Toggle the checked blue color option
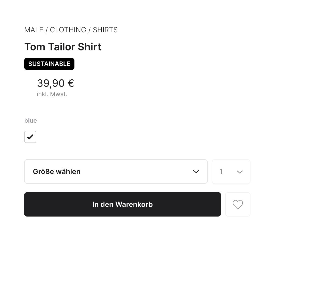The width and height of the screenshot is (314, 286). tap(30, 137)
